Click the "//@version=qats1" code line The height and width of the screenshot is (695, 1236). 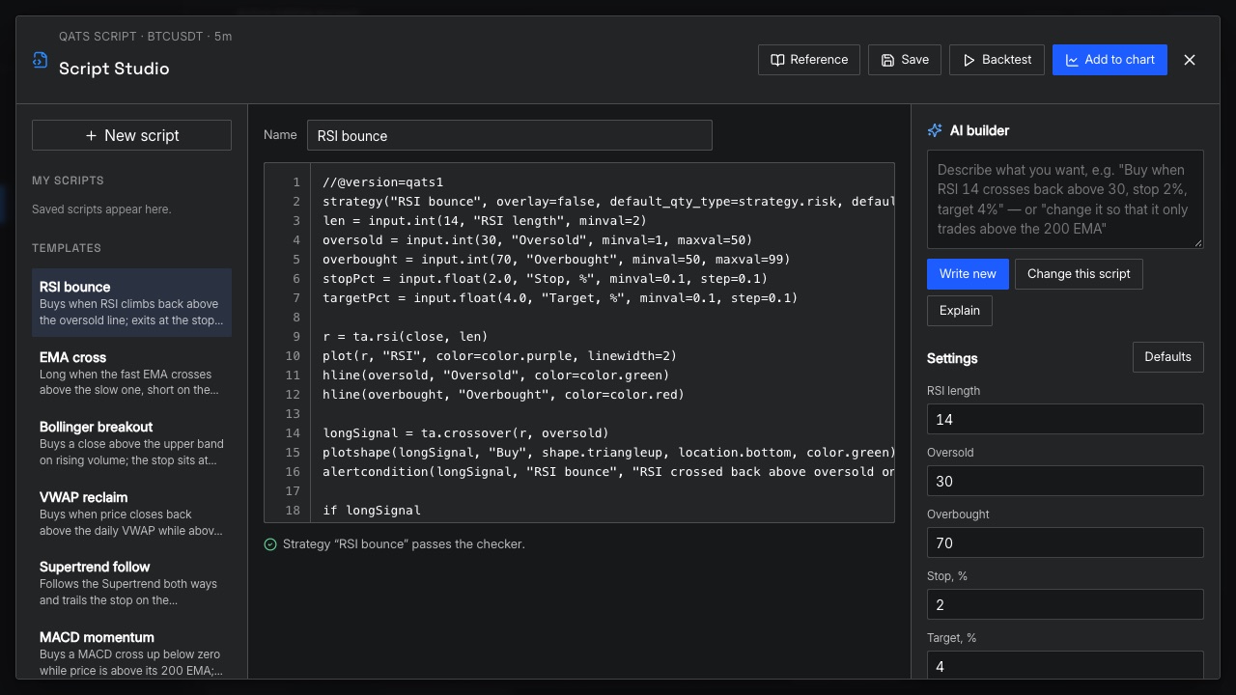coord(383,182)
